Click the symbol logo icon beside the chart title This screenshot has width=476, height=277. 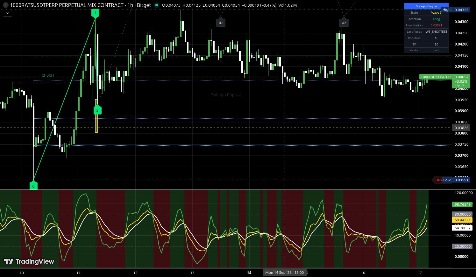[5, 5]
